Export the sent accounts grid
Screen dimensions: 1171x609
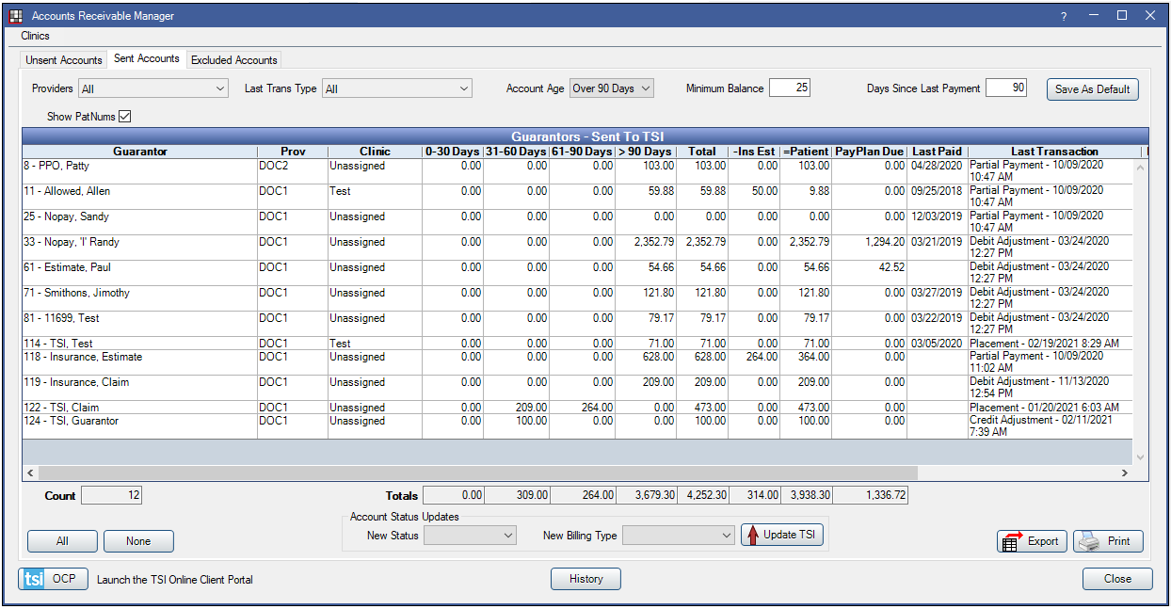(1032, 541)
